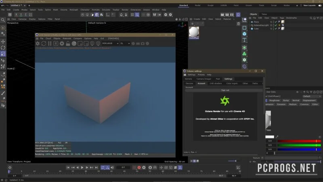Click the material manager delete trash icon
This screenshot has width=323, height=182.
(x=239, y=24)
